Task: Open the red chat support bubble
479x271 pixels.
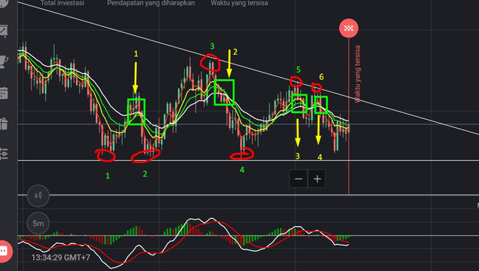Action: click(x=4, y=251)
